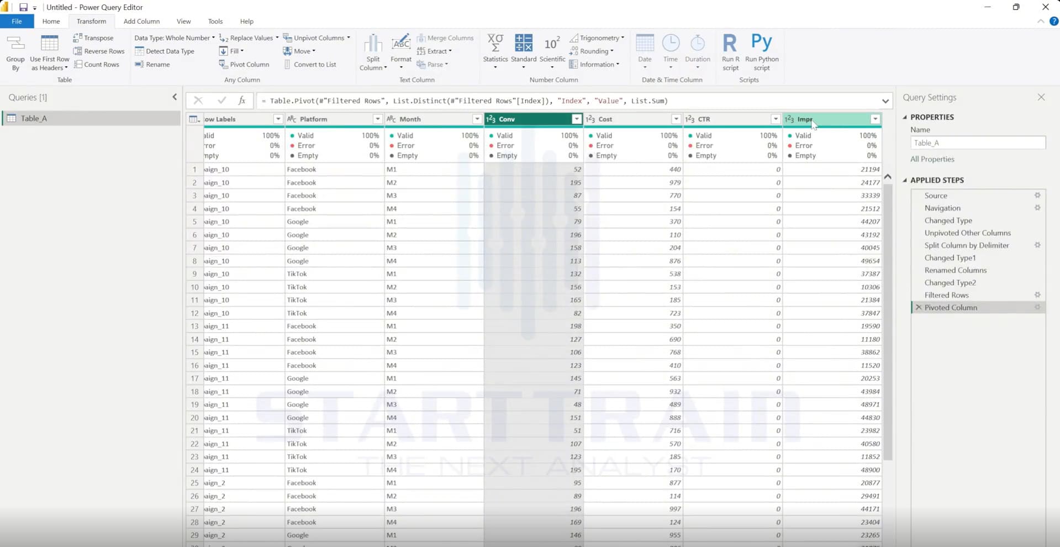Open gear settings for Source step

pos(1037,196)
